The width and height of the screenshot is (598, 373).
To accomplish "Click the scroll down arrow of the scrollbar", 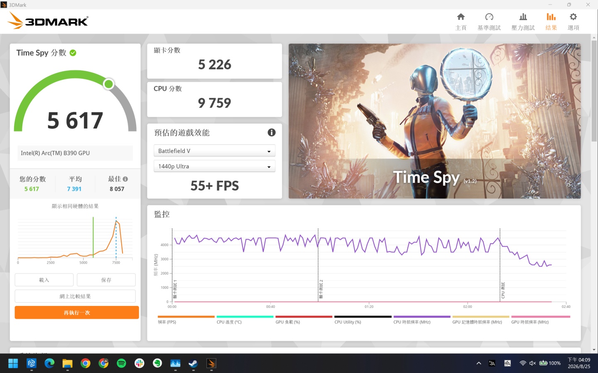I will 594,350.
